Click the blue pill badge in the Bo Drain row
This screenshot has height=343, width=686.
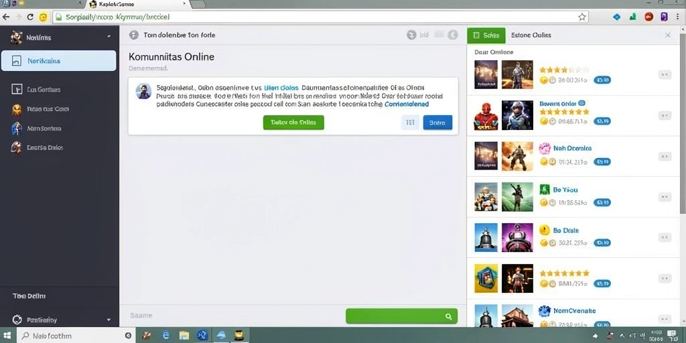[602, 243]
